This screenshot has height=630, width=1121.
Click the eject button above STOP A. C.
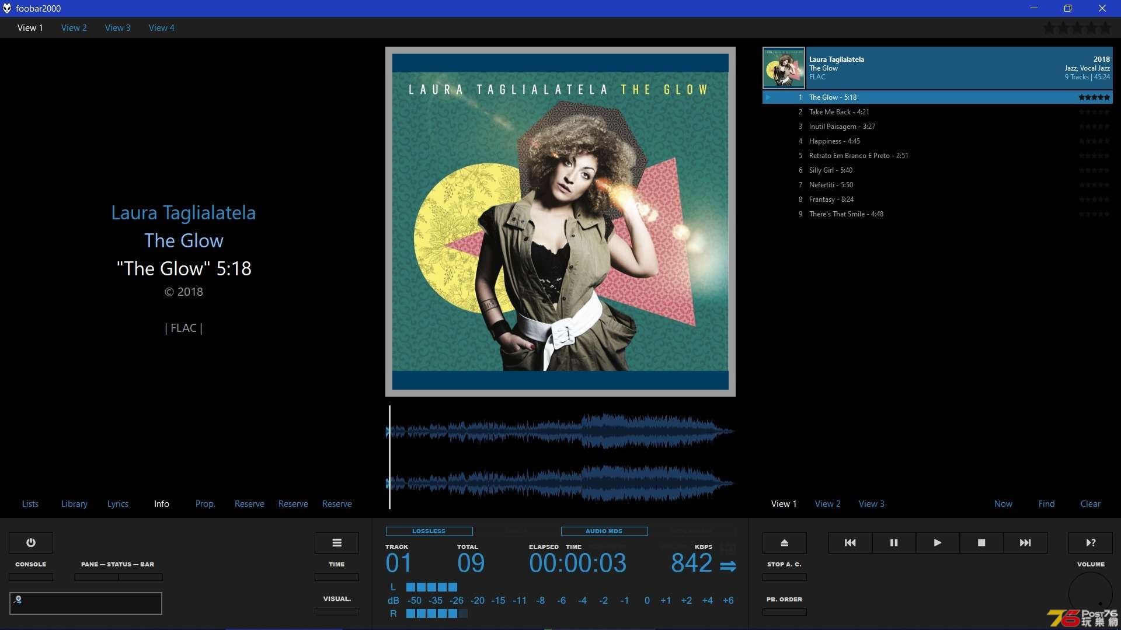click(x=785, y=542)
